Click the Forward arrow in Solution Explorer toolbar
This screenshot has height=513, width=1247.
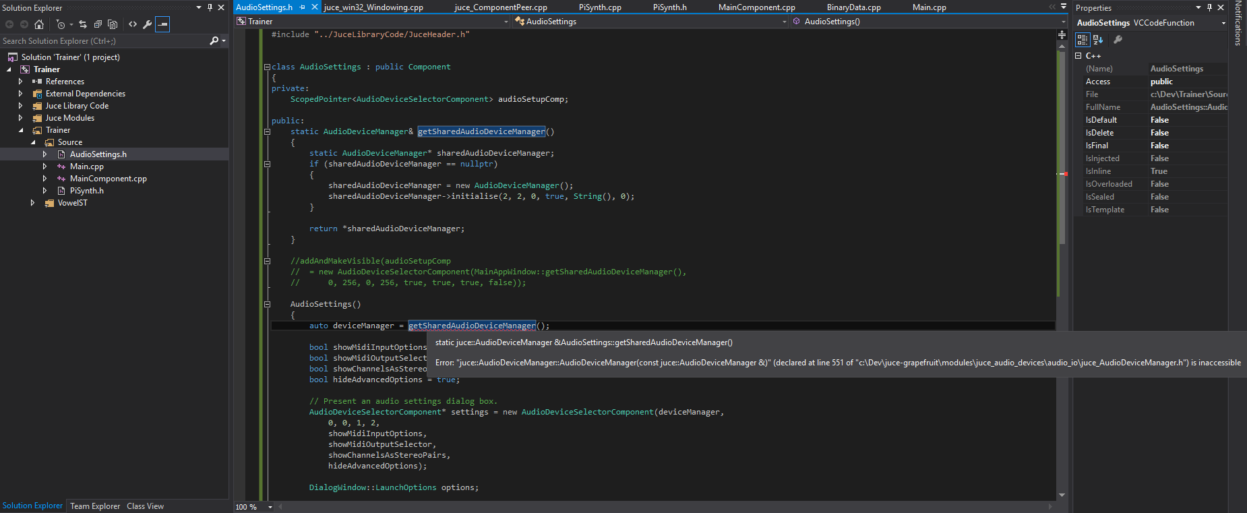click(x=24, y=24)
